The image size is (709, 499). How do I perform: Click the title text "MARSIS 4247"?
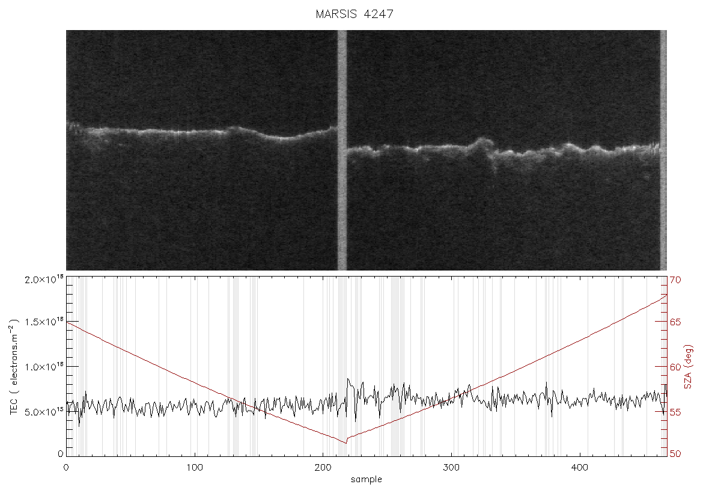(354, 14)
